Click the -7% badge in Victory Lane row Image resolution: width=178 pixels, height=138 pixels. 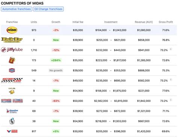[x=56, y=80]
